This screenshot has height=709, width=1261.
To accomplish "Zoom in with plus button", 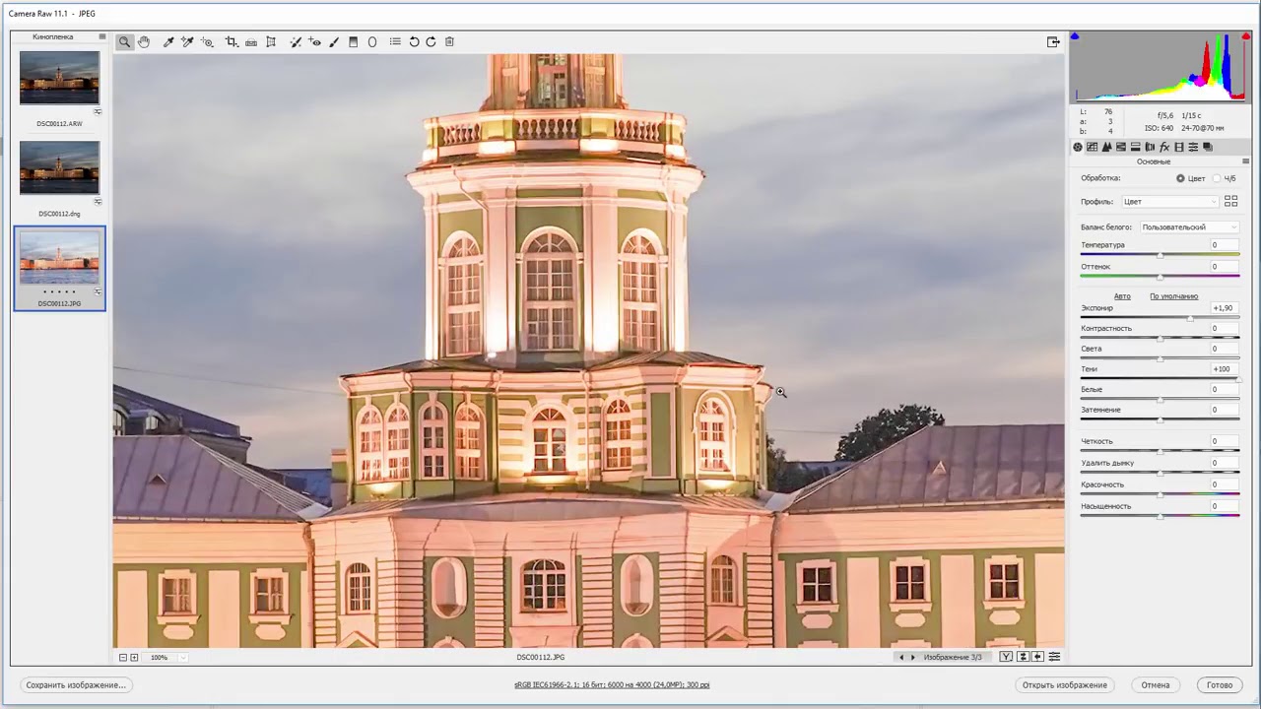I will 135,657.
